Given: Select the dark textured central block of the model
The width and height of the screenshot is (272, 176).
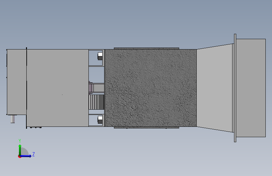Looking at the screenshot, I should point(151,88).
